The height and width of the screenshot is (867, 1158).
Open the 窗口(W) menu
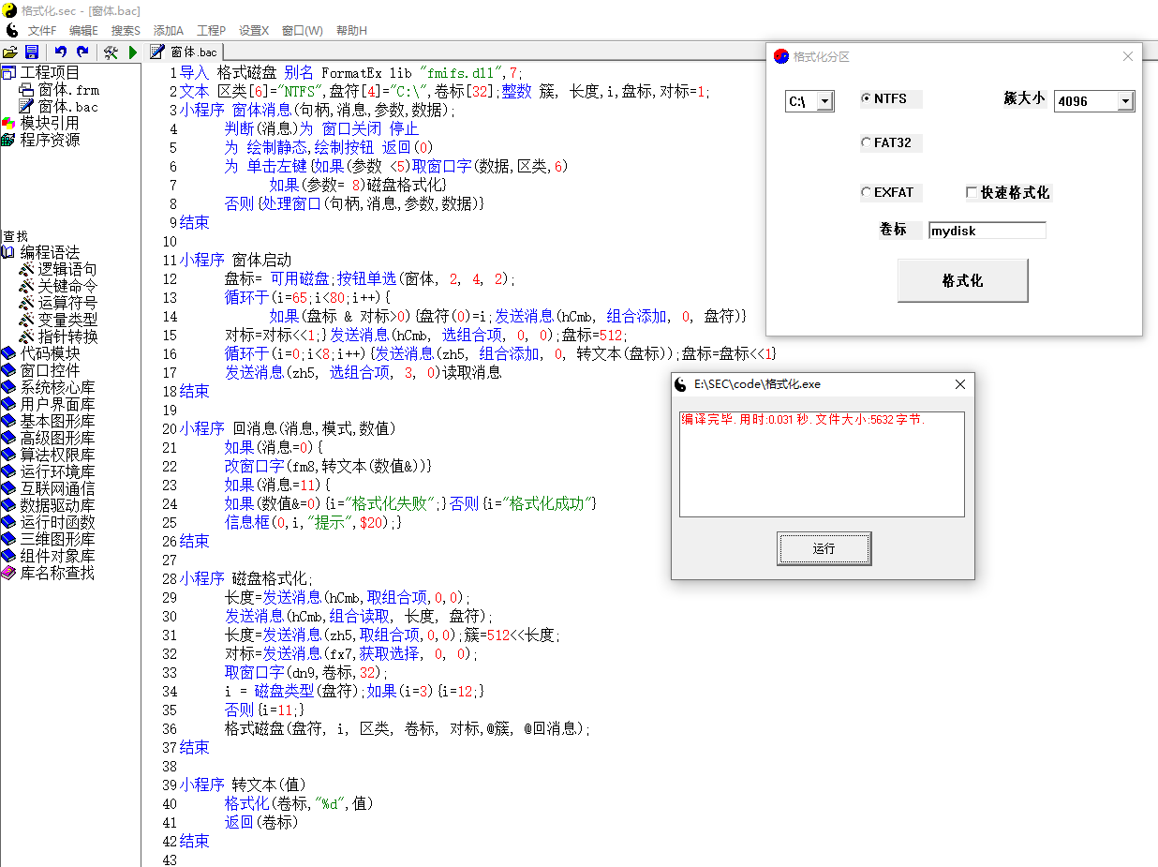302,31
